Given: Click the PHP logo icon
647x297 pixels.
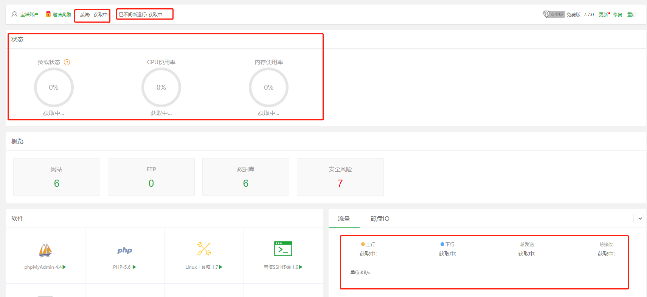Looking at the screenshot, I should 125,250.
